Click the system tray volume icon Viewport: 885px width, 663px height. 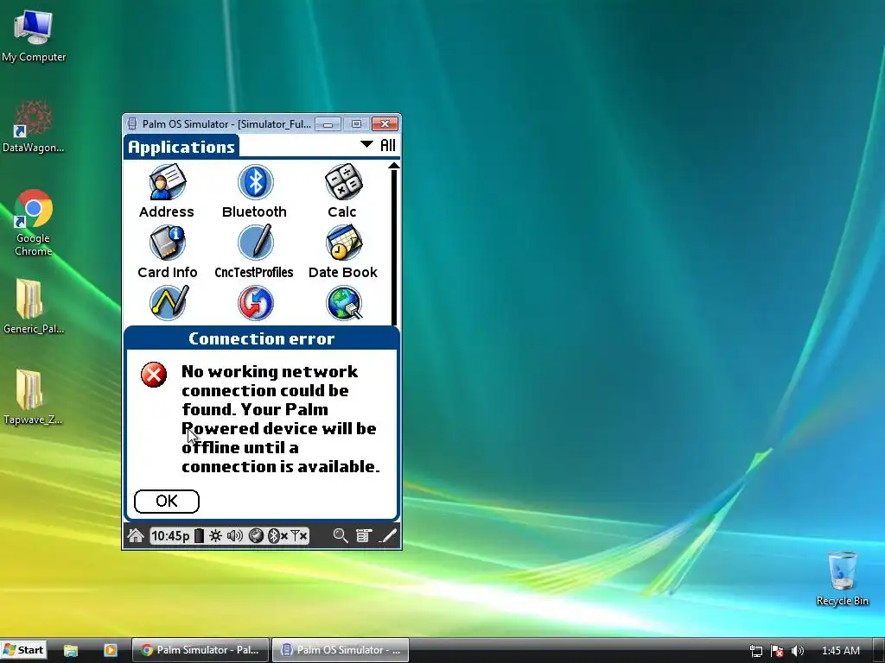[798, 651]
